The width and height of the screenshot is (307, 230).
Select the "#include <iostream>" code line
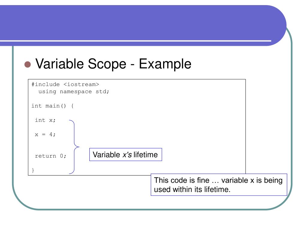pos(65,84)
